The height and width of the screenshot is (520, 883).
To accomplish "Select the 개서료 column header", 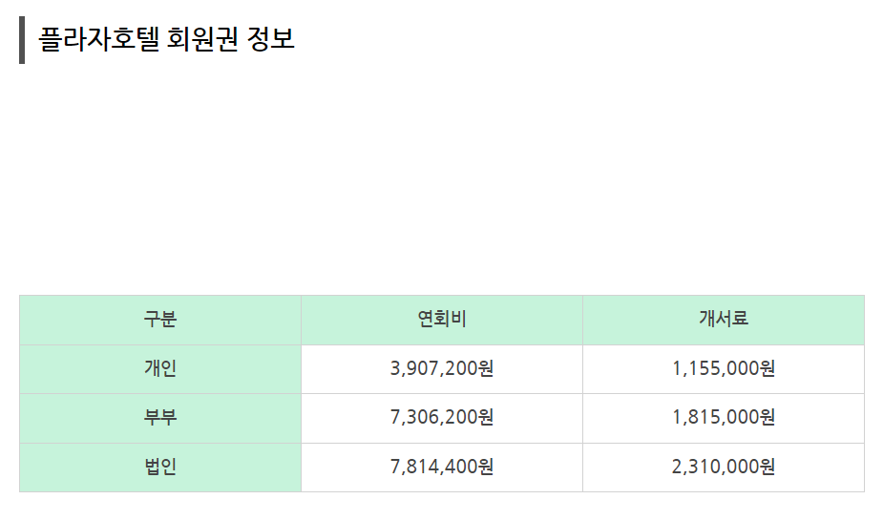I will pyautogui.click(x=724, y=320).
